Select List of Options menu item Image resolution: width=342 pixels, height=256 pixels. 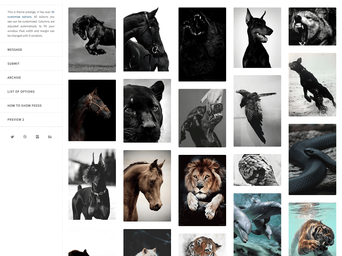(x=21, y=92)
